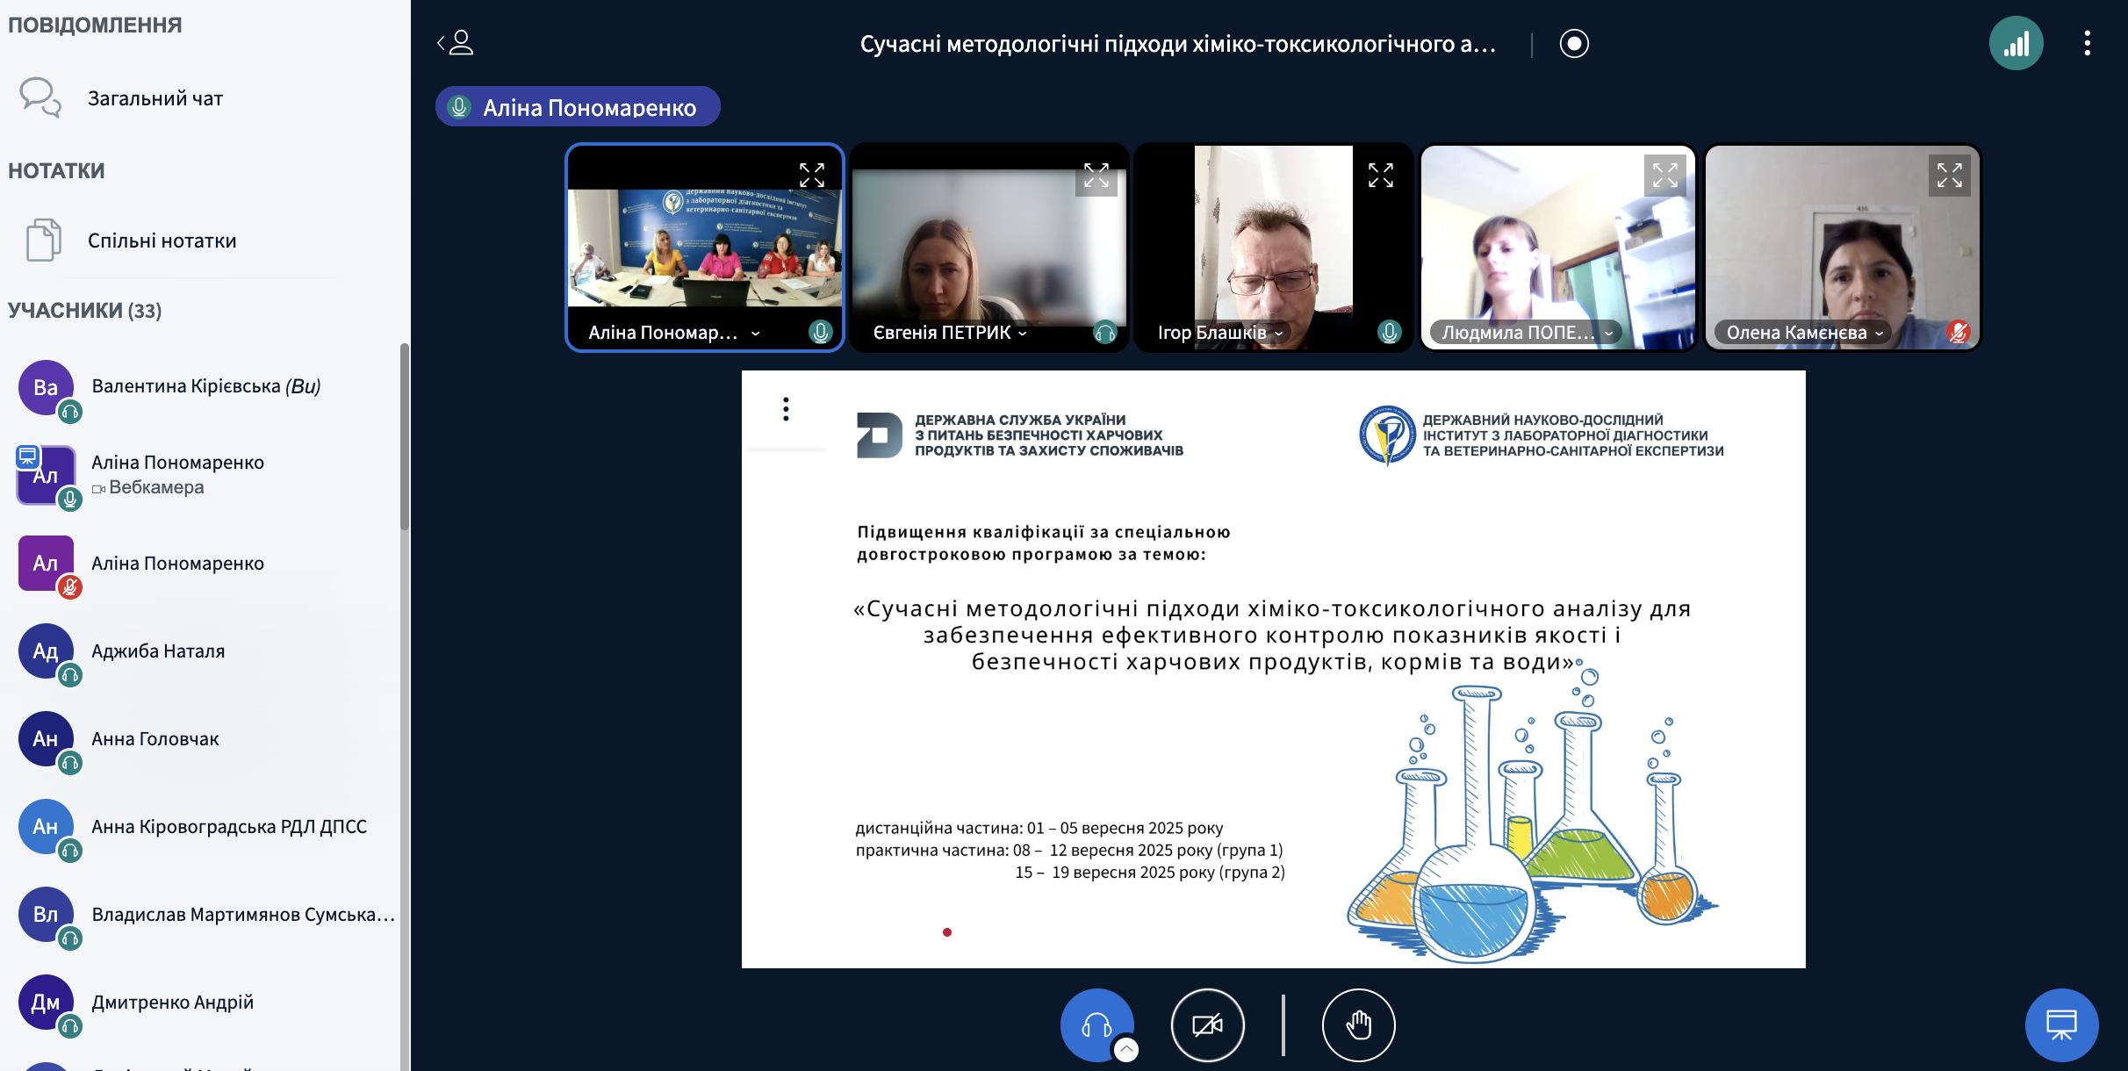Screen dimensions: 2128x1071
Task: Open Спільні нотатки
Action: [162, 241]
